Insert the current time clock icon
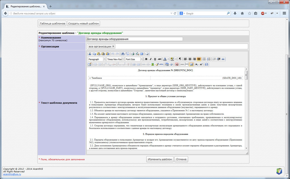 (x=171, y=64)
